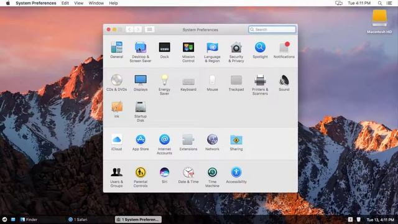The width and height of the screenshot is (398, 224).
Task: Open Mission Control settings
Action: tap(188, 52)
